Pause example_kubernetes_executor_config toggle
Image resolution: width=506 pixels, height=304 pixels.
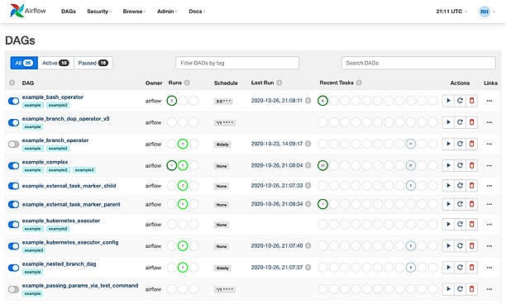point(13,246)
